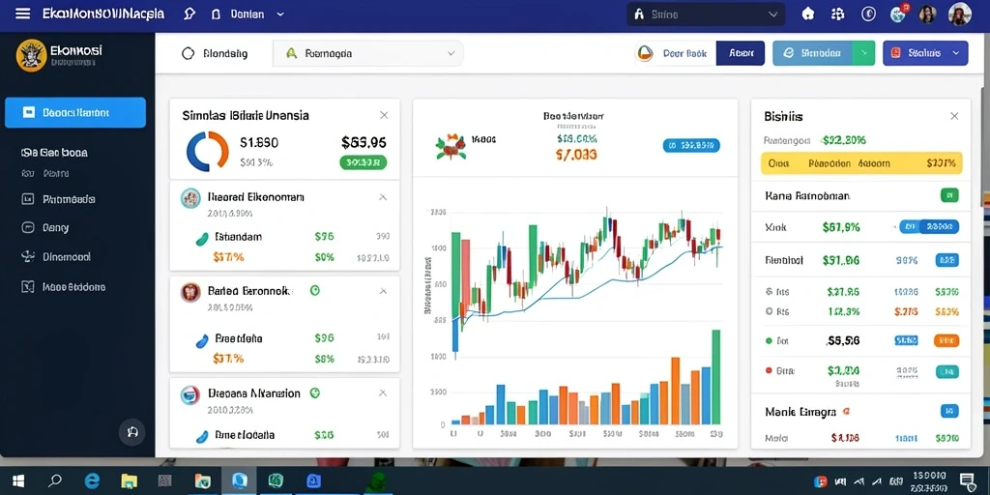Screen dimensions: 990x495
Task: Click the pin icon next to the top-bar title
Action: pyautogui.click(x=189, y=14)
